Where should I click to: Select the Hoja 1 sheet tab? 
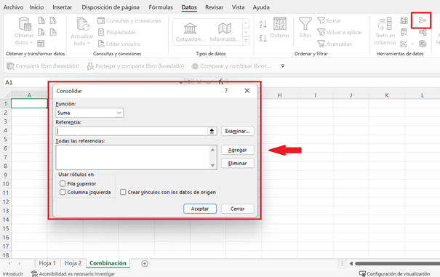coord(47,263)
